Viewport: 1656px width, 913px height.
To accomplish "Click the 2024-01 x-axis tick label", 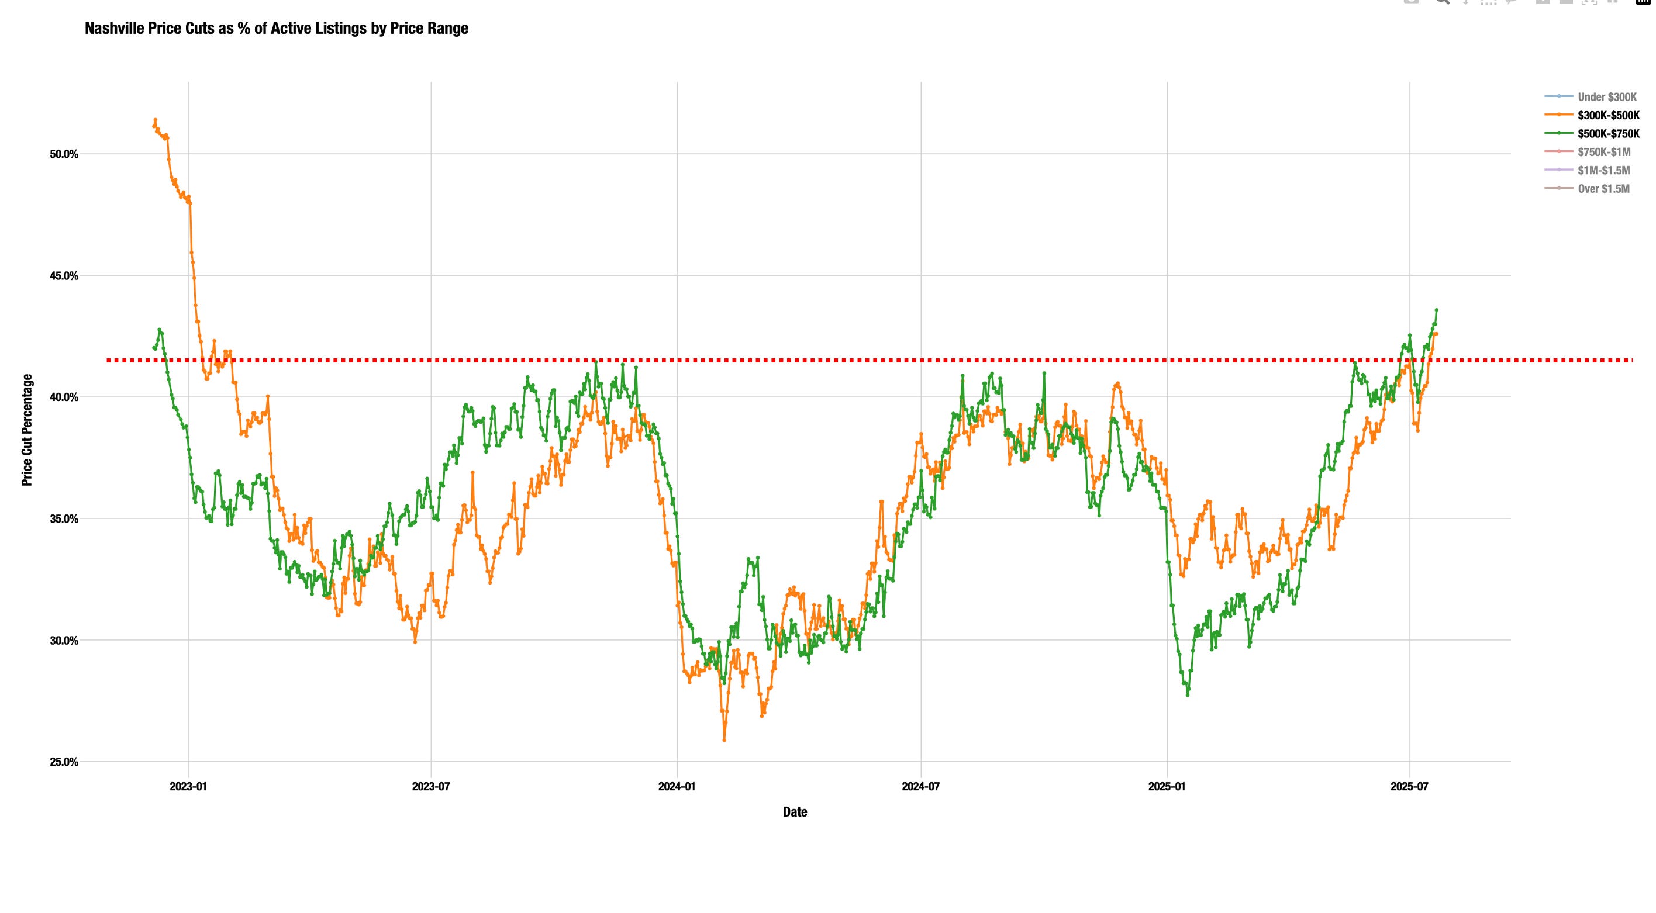I will click(677, 786).
